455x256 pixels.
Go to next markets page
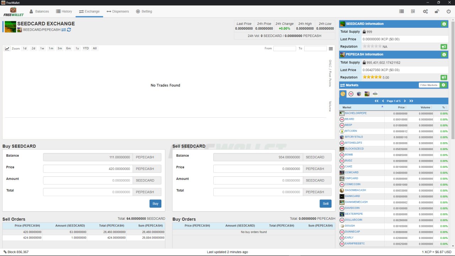coord(405,101)
